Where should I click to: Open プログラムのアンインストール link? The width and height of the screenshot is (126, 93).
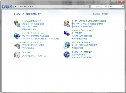(34, 56)
